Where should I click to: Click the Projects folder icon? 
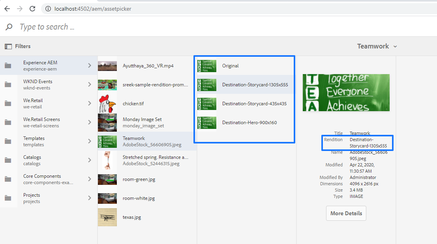(x=9, y=198)
